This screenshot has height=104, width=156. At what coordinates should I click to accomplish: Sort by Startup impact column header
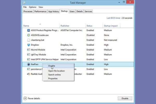tap(111, 26)
